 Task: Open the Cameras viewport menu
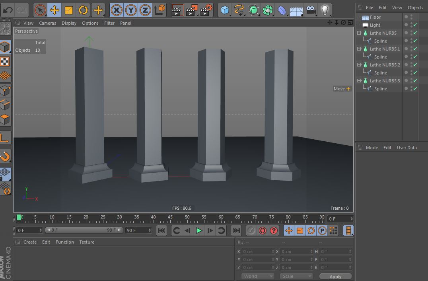(x=47, y=23)
